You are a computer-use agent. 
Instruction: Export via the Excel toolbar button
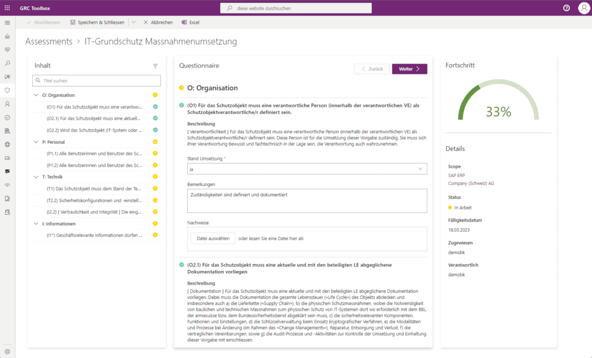(190, 23)
